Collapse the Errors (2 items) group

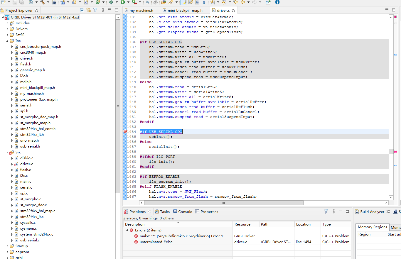[127, 230]
